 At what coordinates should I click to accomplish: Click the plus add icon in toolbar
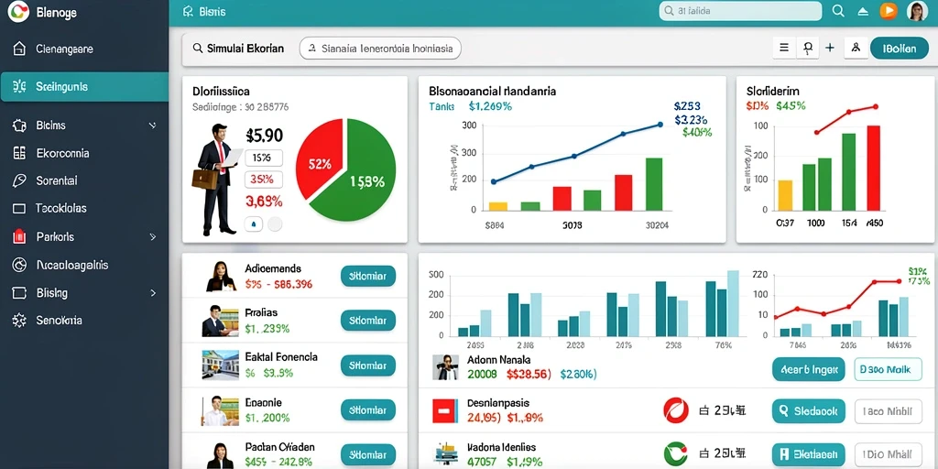click(x=830, y=48)
